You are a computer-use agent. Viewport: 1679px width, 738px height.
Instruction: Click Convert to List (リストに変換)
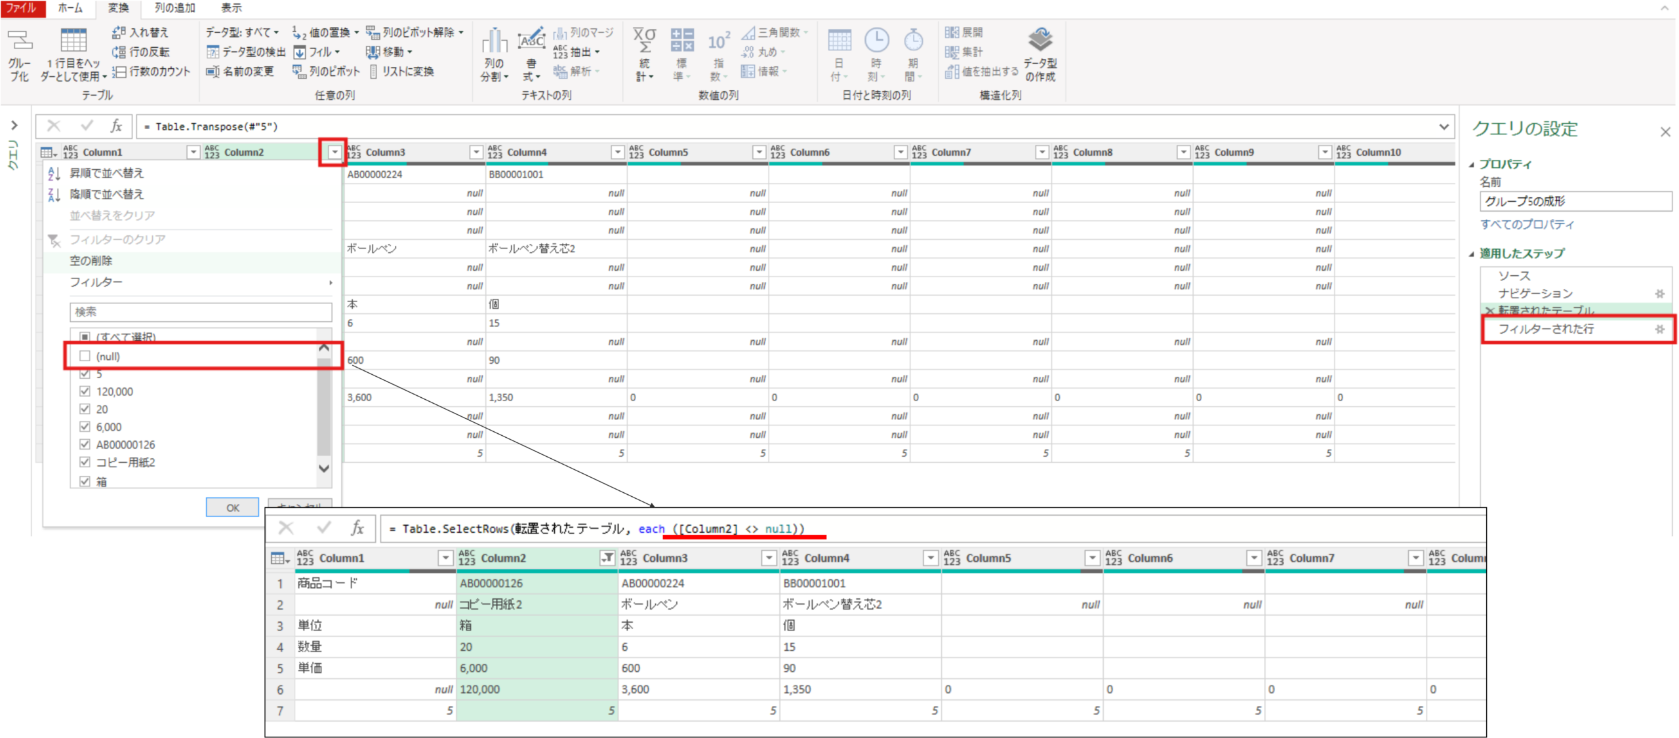tap(401, 71)
